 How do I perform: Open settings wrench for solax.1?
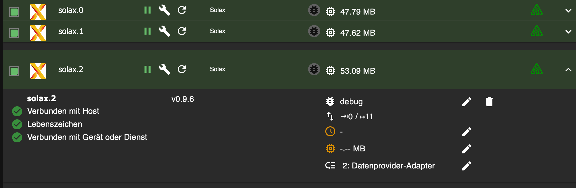(165, 31)
